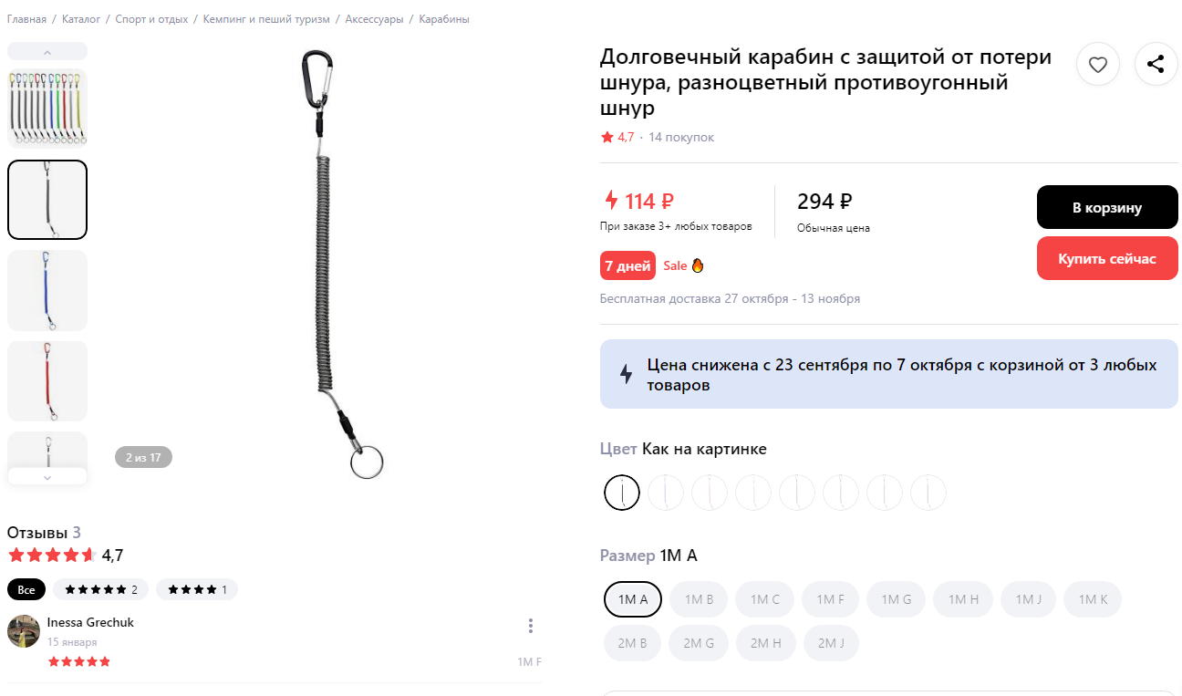Screen dimensions: 1182x696
Task: Click Inessa Grechuk's avatar photo
Action: [24, 631]
